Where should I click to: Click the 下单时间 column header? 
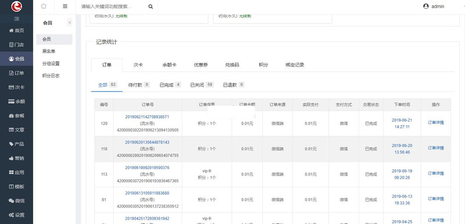coord(402,105)
